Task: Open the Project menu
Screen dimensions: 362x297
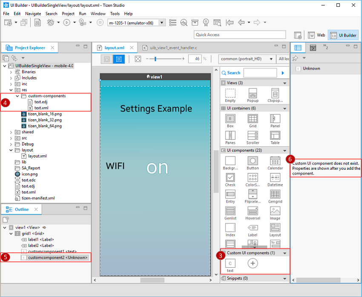Action: pyautogui.click(x=69, y=13)
